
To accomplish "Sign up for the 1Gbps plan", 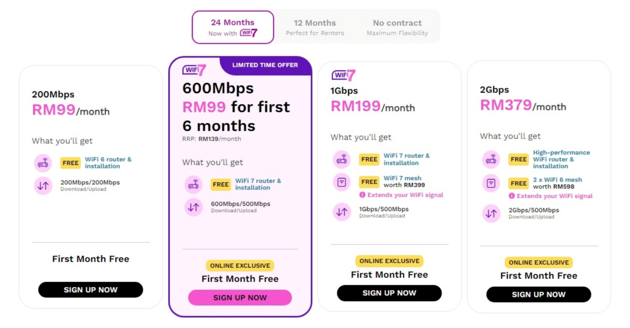I will pyautogui.click(x=389, y=293).
